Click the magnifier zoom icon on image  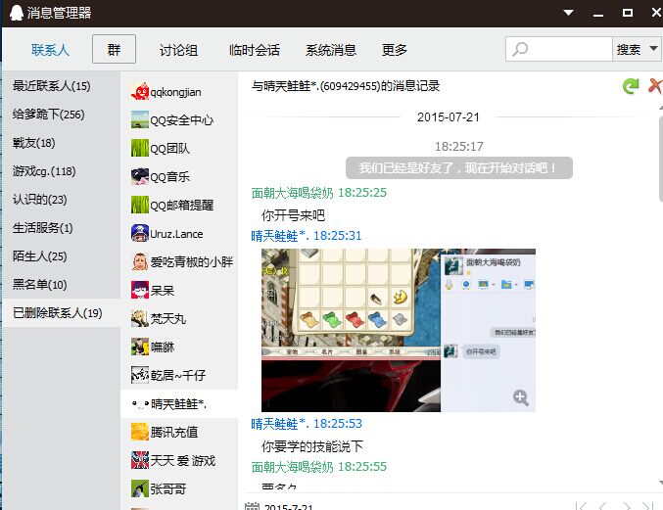pos(521,396)
